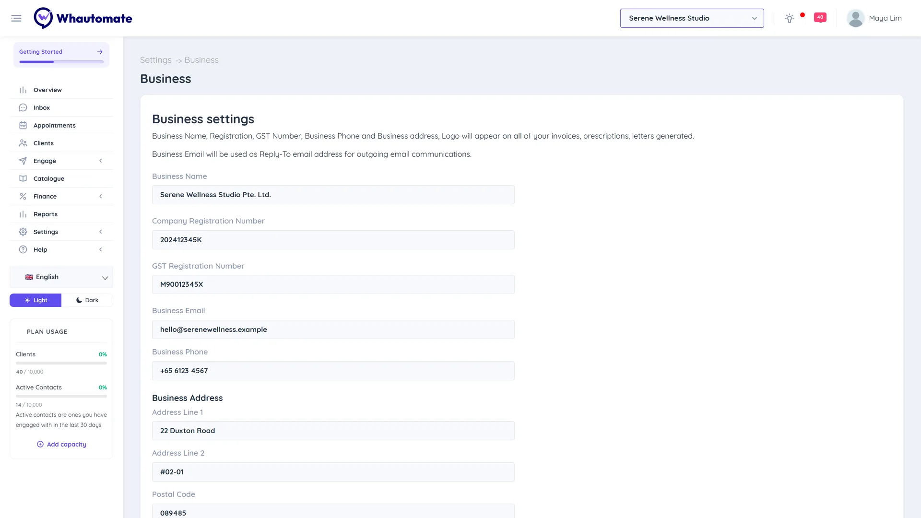Image resolution: width=921 pixels, height=518 pixels.
Task: Click the Overview bar chart icon
Action: pos(23,90)
